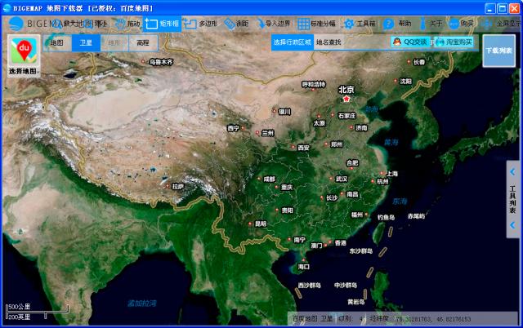Screen dimensions: 523x328
Task: Open the 选择行政区域 administrative region selector
Action: (292, 42)
